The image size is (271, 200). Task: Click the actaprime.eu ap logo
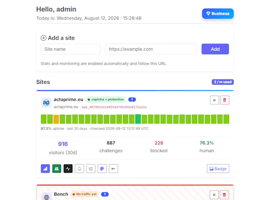click(46, 103)
